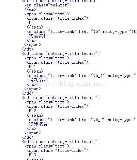Click the href="#5_2" anchor line
The width and height of the screenshot is (137, 160).
pyautogui.click(x=81, y=120)
